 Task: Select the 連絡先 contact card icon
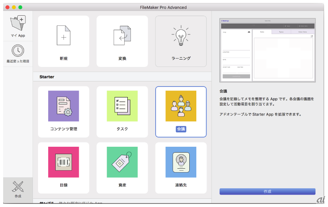click(x=181, y=162)
